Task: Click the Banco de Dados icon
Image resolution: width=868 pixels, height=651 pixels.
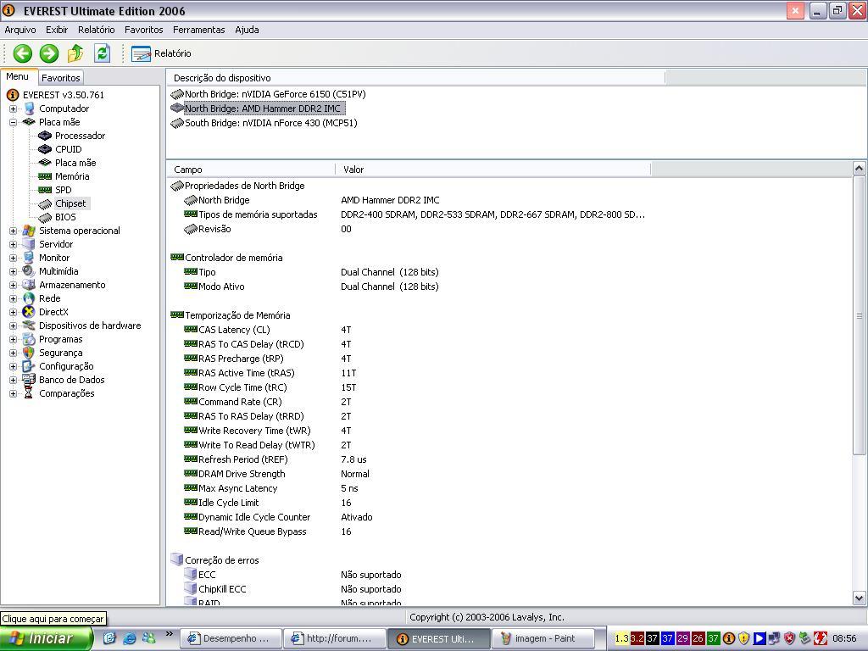Action: point(29,380)
